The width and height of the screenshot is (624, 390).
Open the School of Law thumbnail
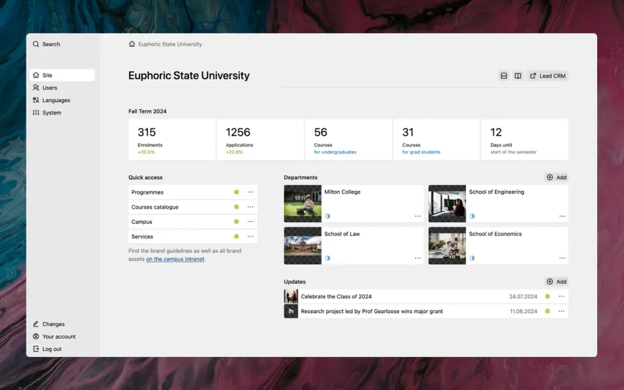pos(303,246)
